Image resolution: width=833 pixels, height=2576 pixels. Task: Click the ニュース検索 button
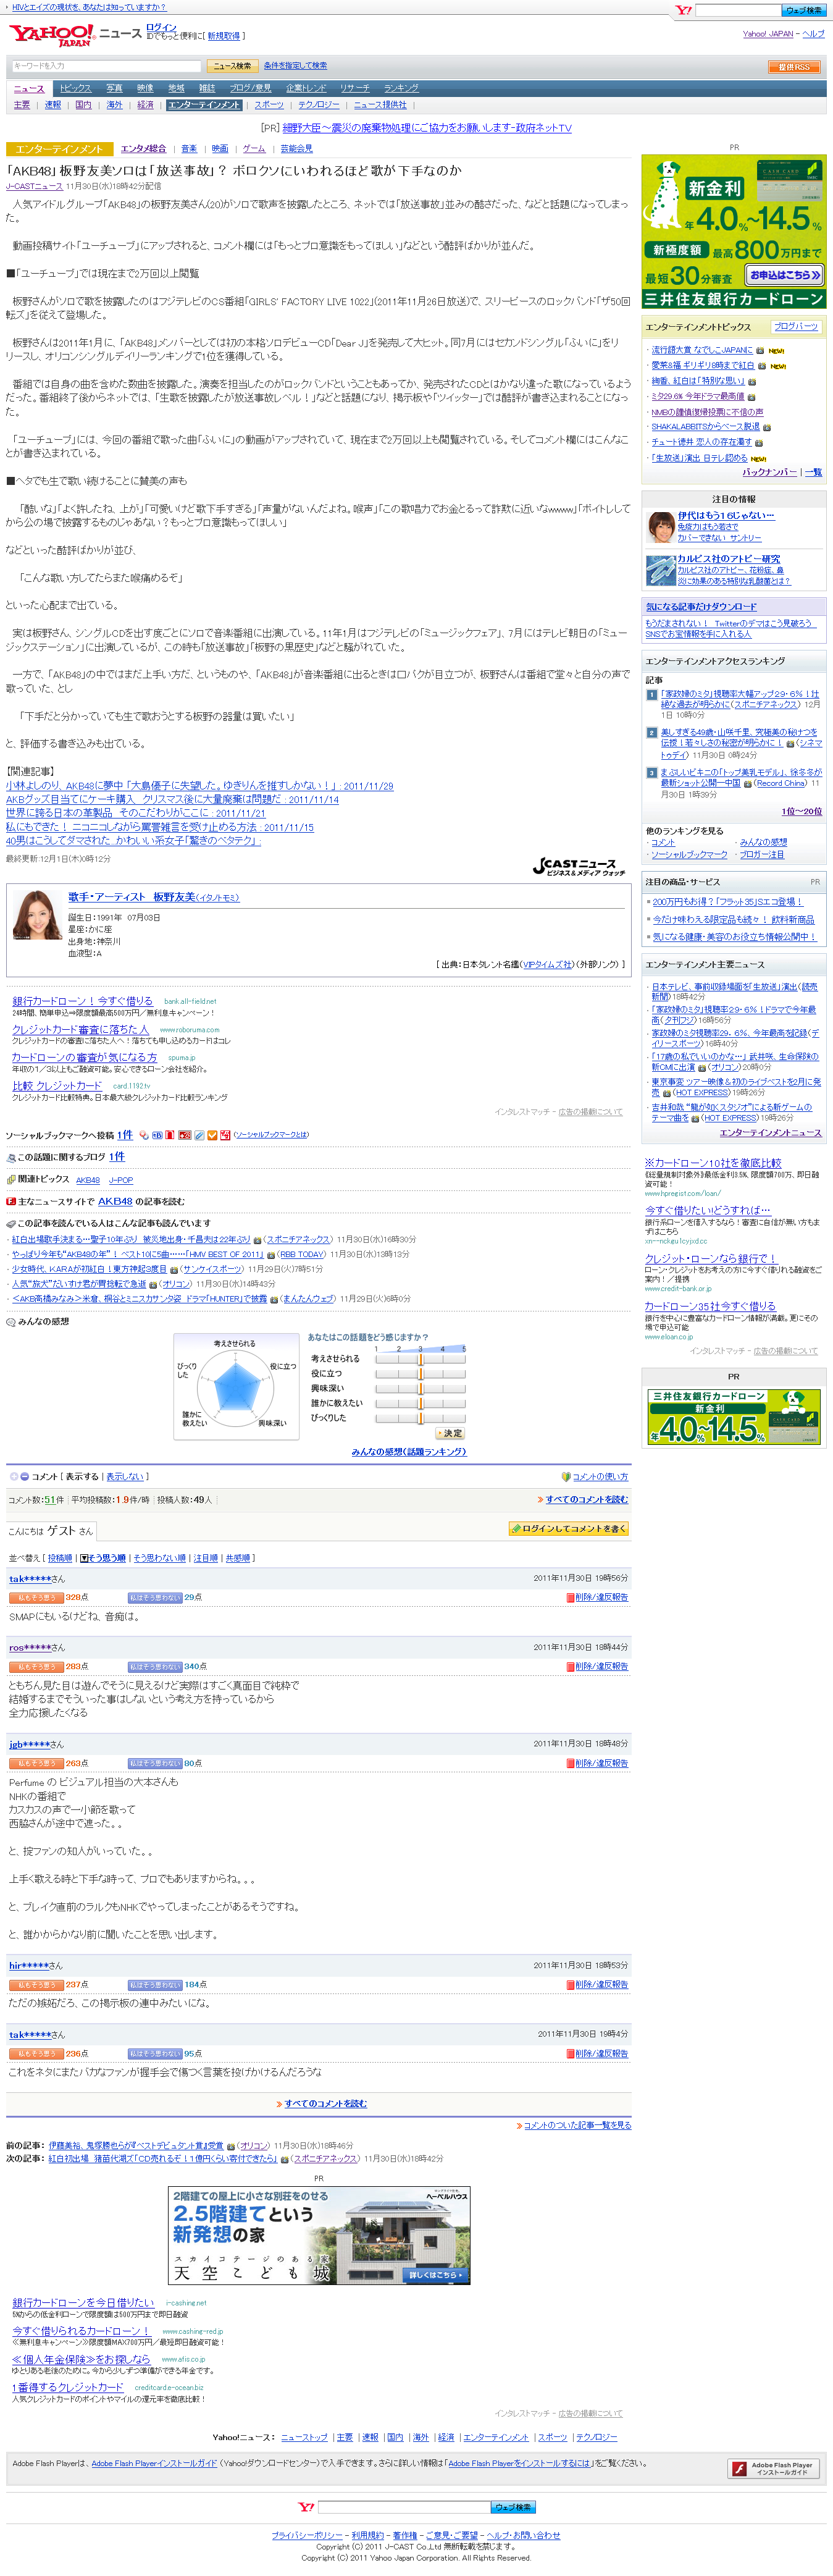pos(232,66)
